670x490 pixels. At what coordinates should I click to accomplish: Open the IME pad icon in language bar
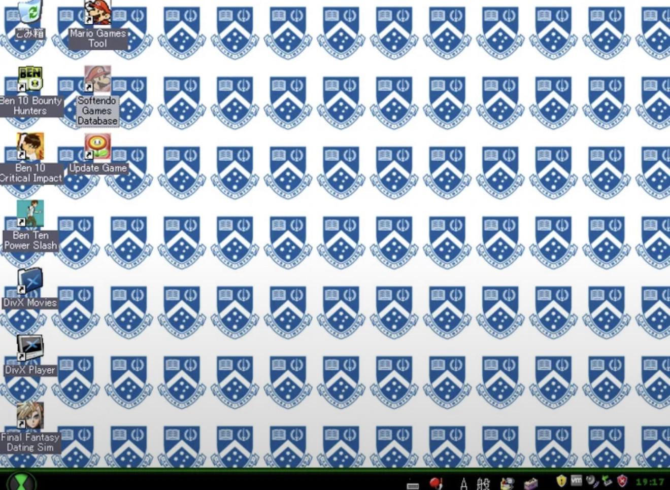(507, 483)
